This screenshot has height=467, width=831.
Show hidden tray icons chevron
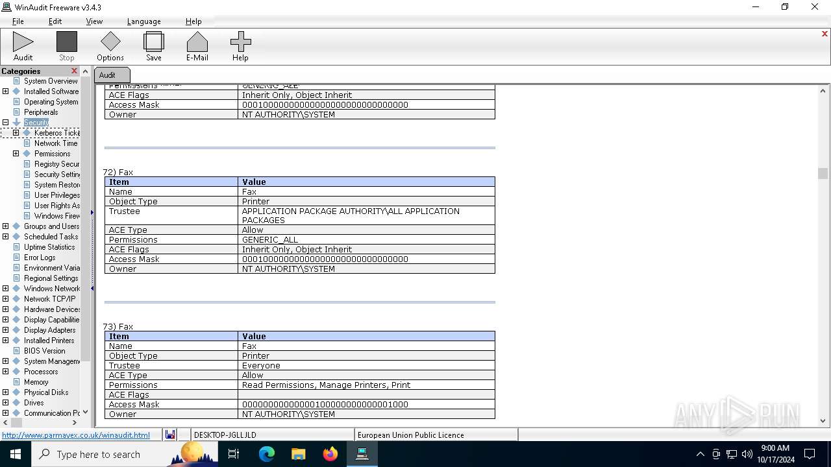point(700,454)
